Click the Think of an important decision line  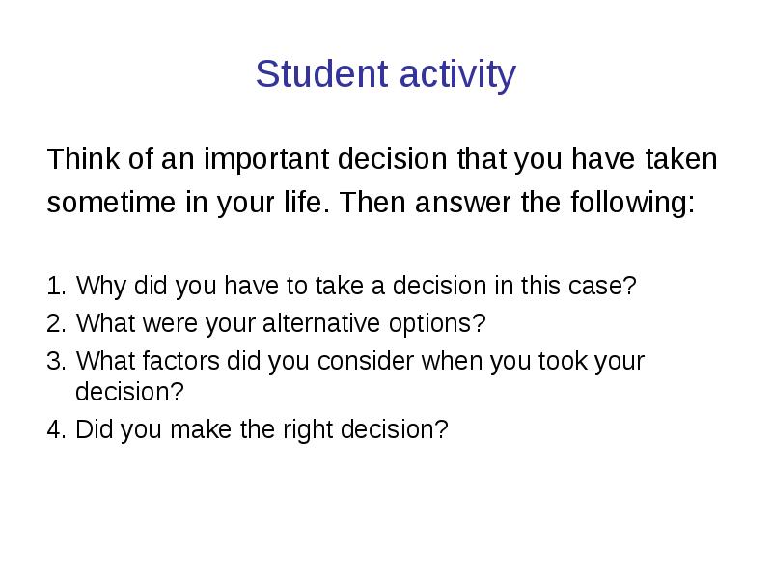(382, 158)
